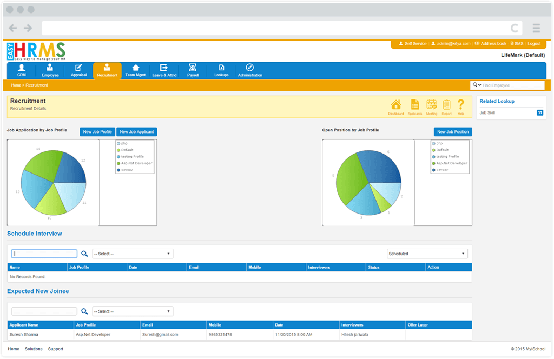Screen dimensions: 554x359
Task: Click the Schedule Interview search magnifier icon
Action: click(x=84, y=254)
